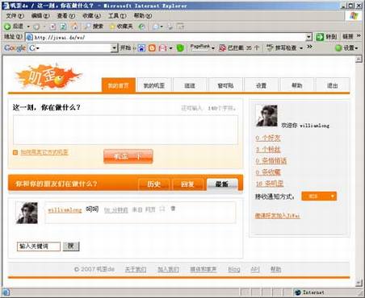Click the Gmail envelope icon on Google toolbar

(x=162, y=48)
